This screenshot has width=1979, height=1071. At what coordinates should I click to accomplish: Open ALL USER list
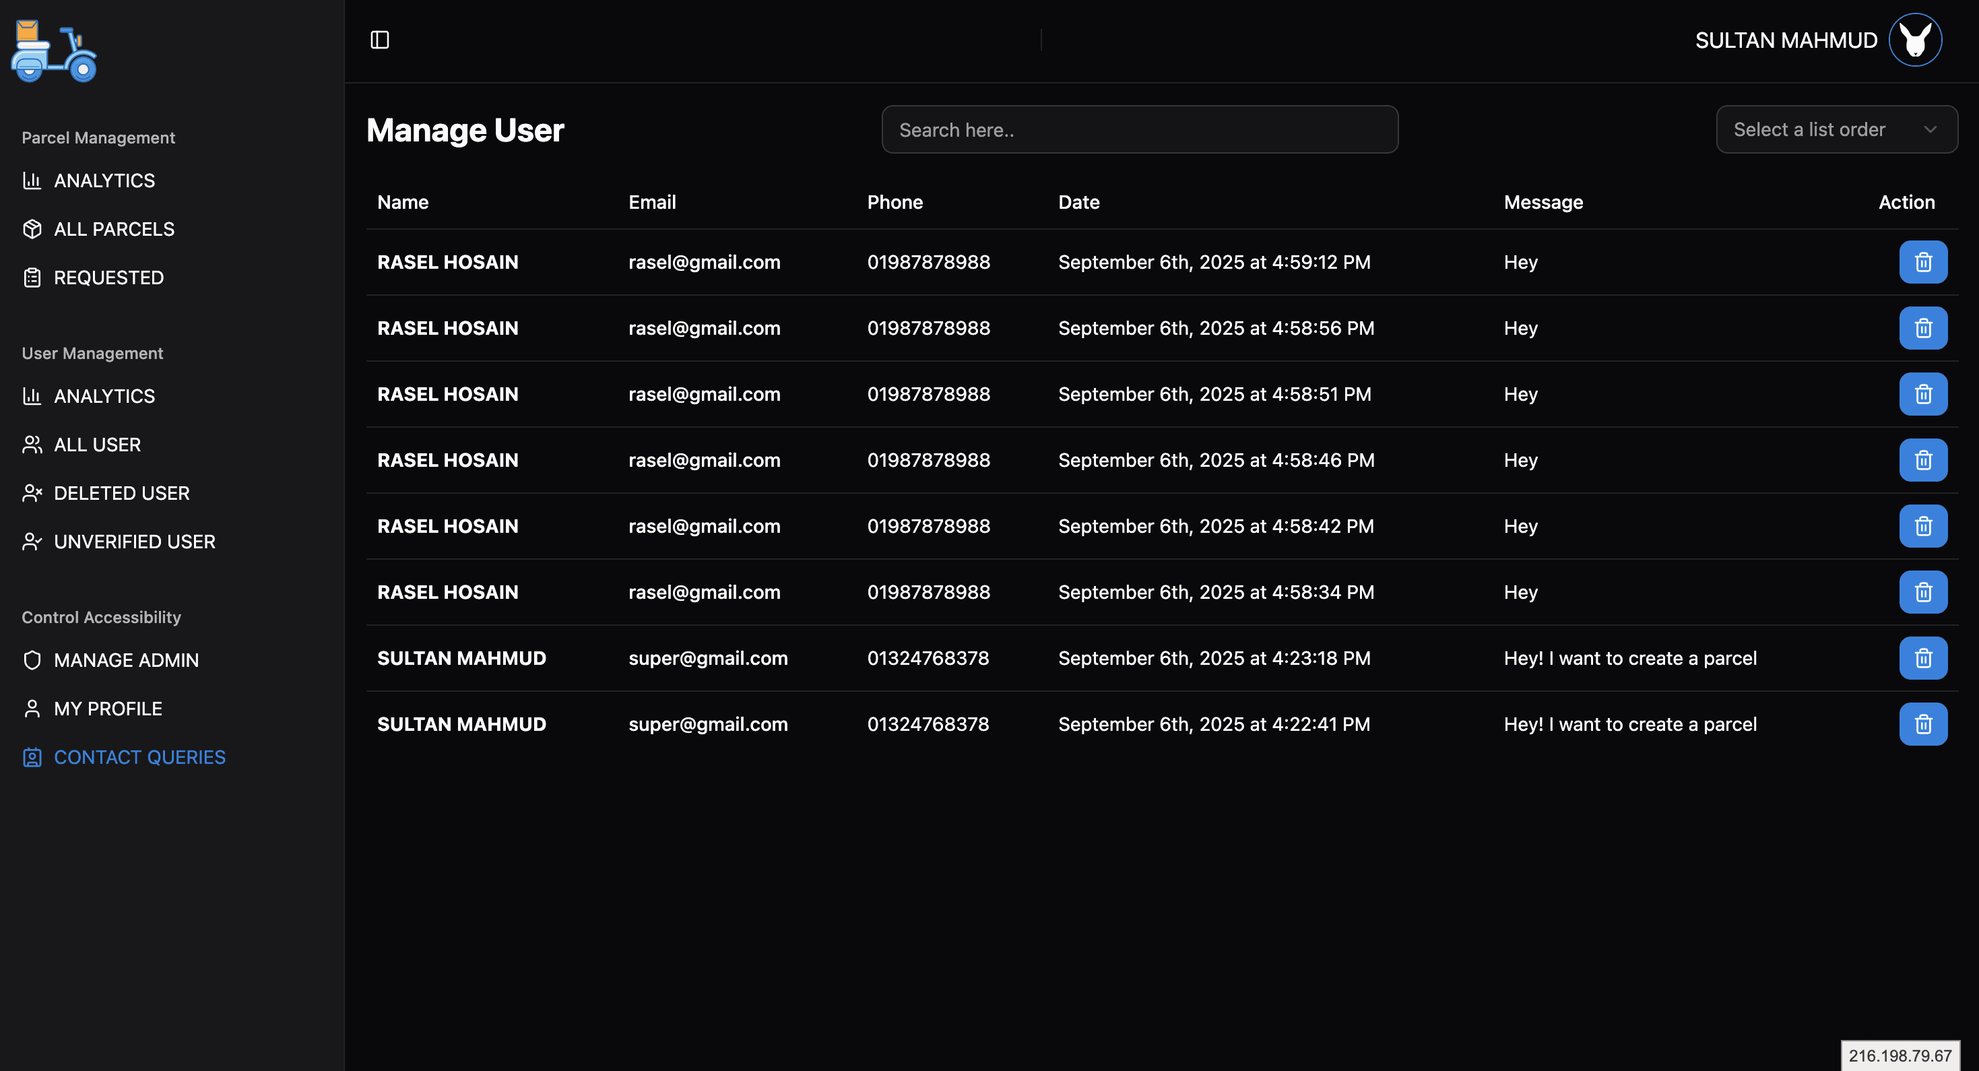point(97,445)
